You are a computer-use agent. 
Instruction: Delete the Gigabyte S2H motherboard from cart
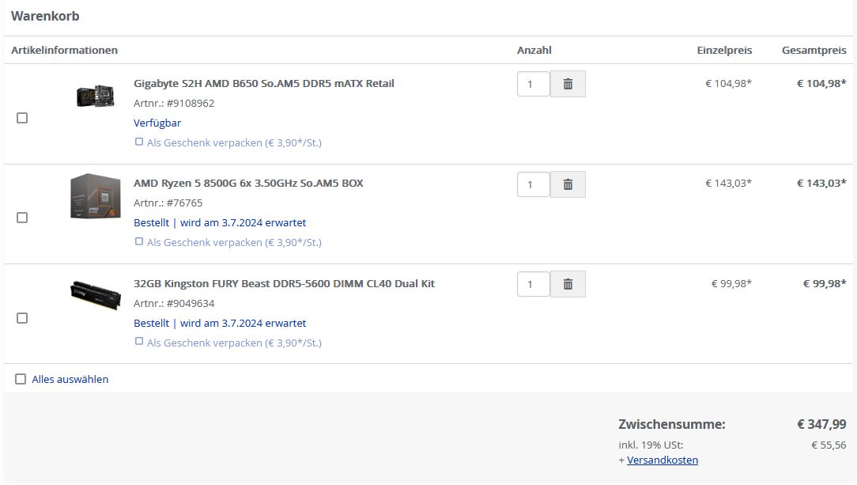pyautogui.click(x=568, y=84)
